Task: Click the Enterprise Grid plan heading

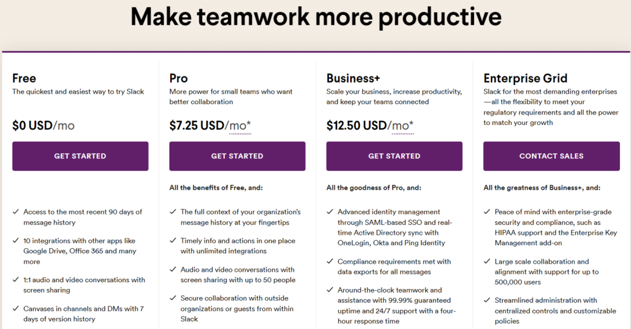Action: pyautogui.click(x=525, y=78)
